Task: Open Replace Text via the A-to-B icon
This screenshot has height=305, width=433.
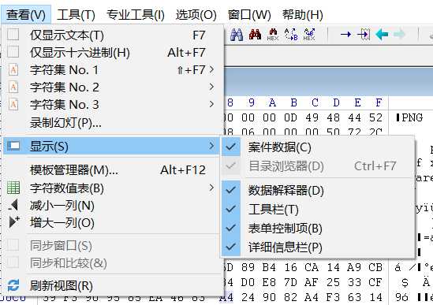Action: [291, 35]
